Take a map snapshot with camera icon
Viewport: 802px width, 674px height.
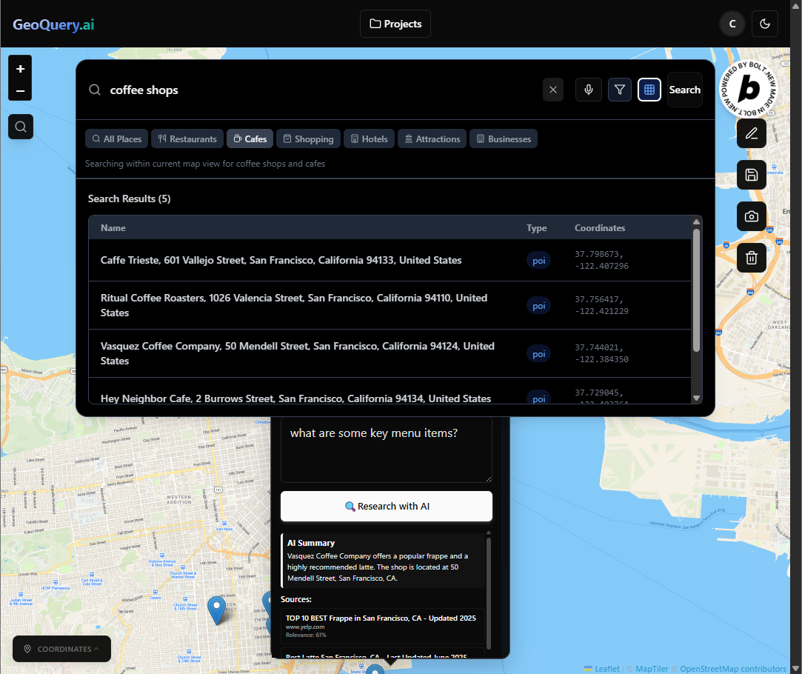752,216
